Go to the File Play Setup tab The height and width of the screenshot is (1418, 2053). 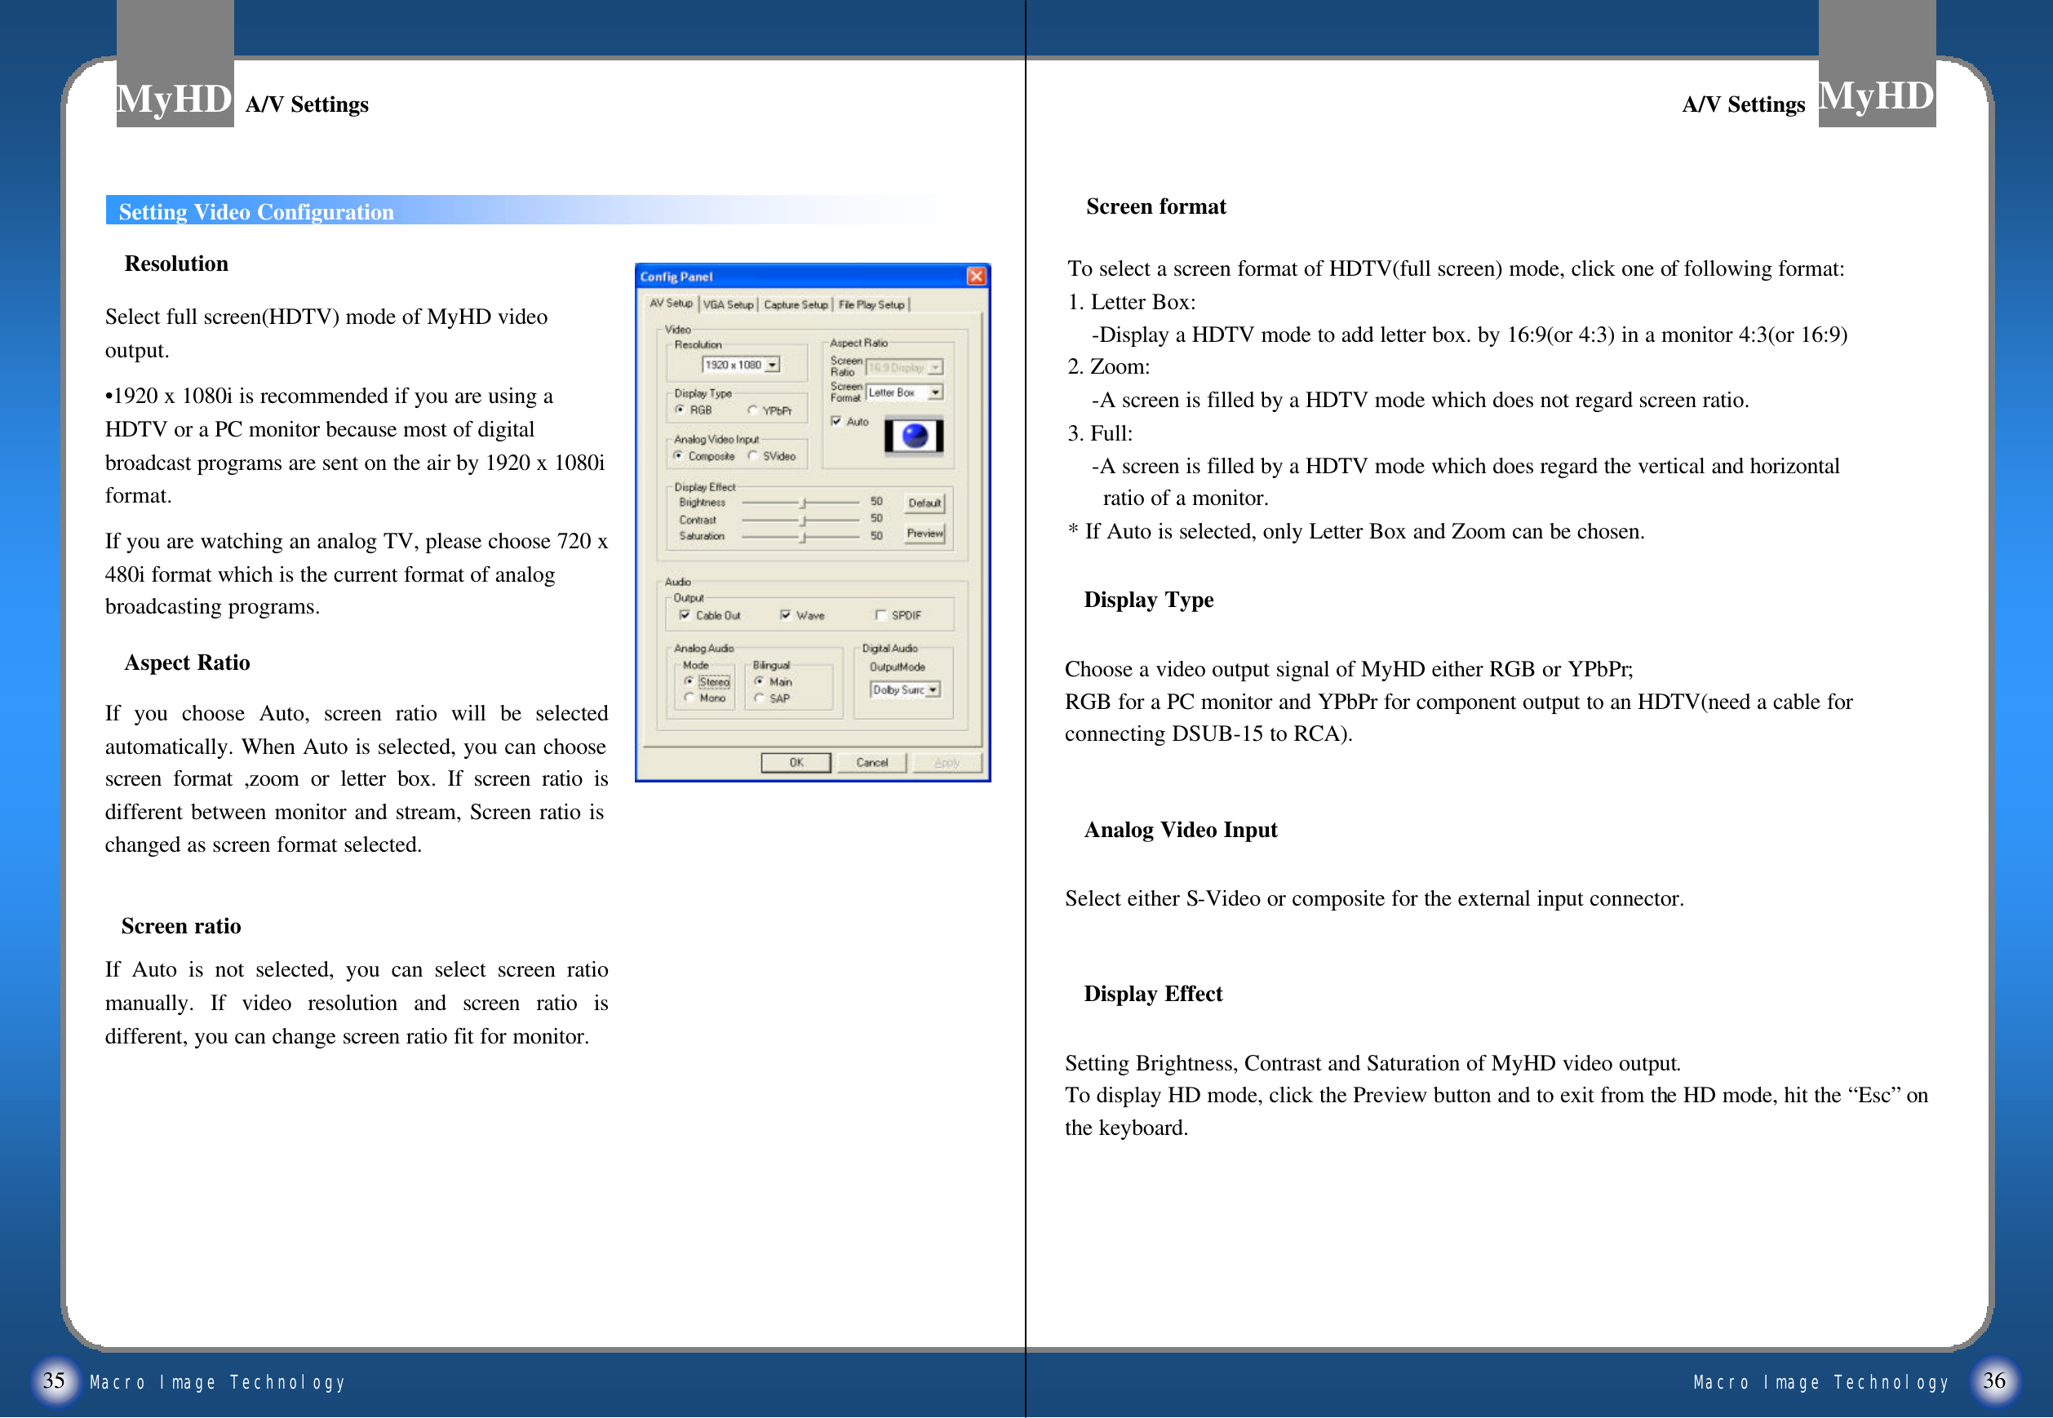tap(871, 305)
